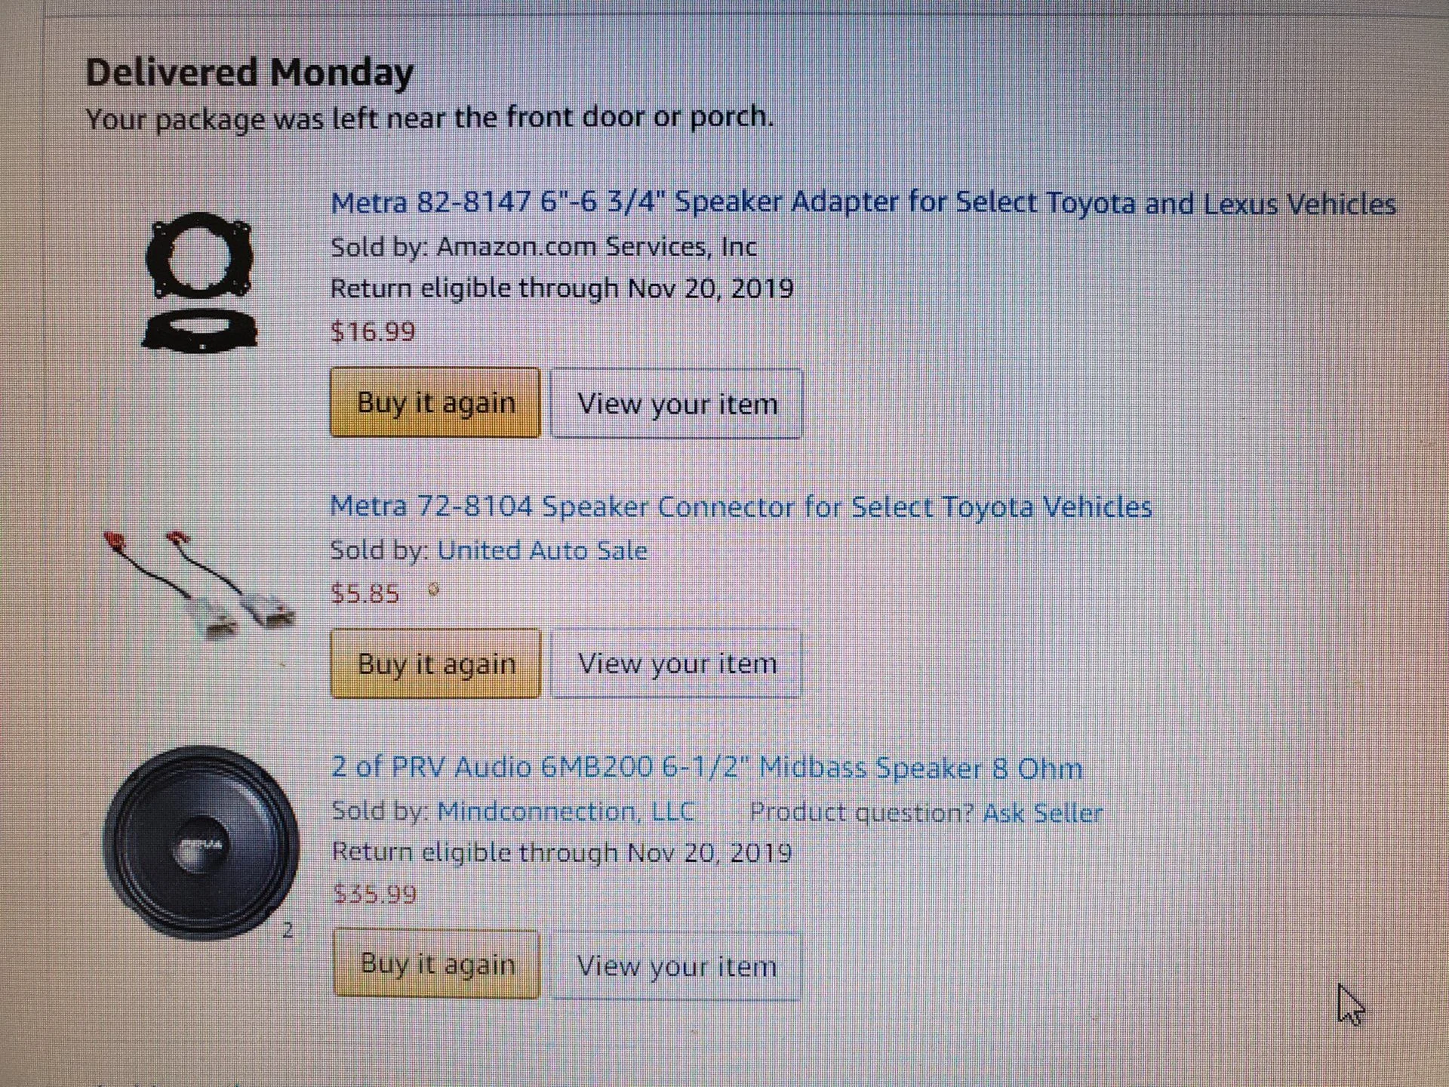Visit the United Auto Sale seller page
The image size is (1449, 1087).
[x=542, y=550]
